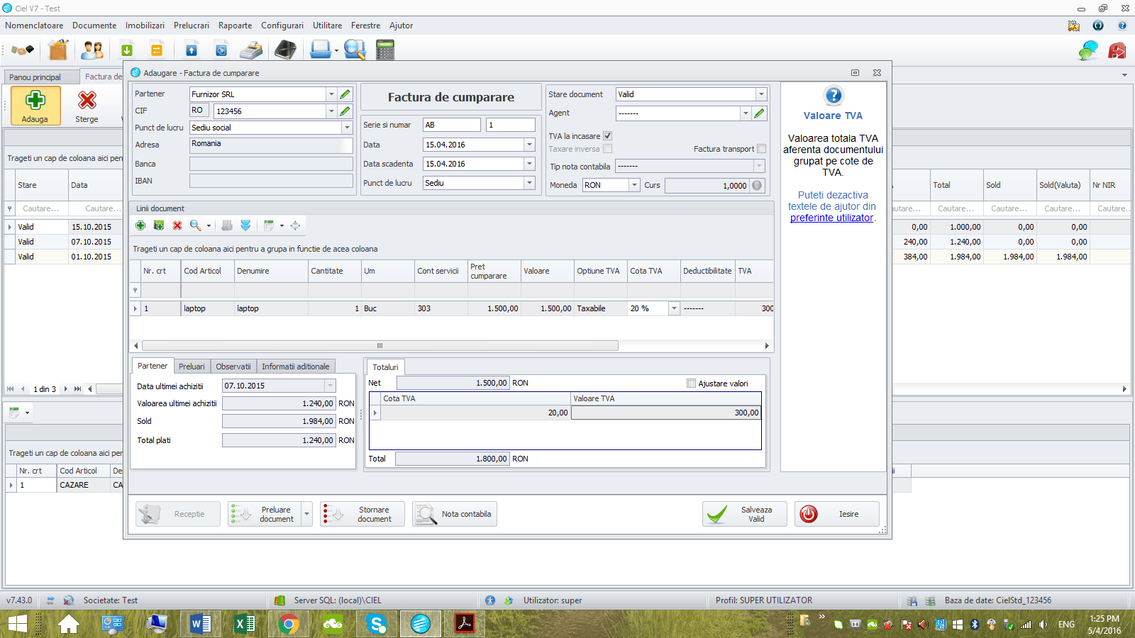Click the Salveaza Valid button
This screenshot has height=638, width=1135.
[745, 514]
